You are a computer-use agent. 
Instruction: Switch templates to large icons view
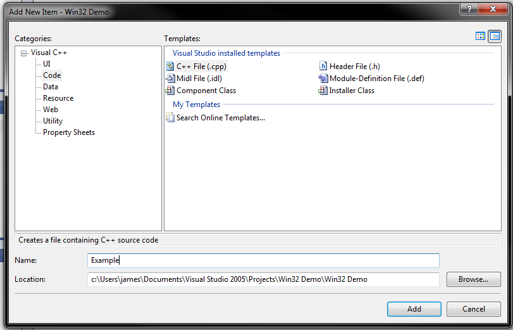coord(481,36)
